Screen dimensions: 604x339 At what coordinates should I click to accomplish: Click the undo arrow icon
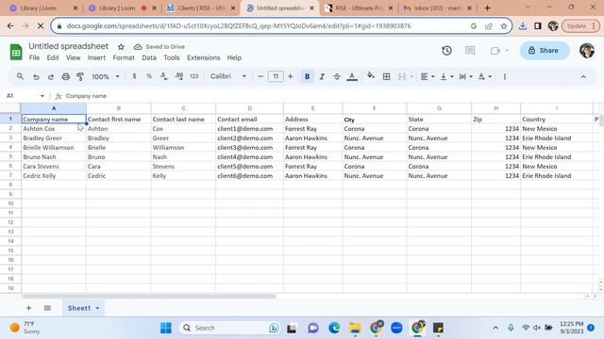point(36,76)
